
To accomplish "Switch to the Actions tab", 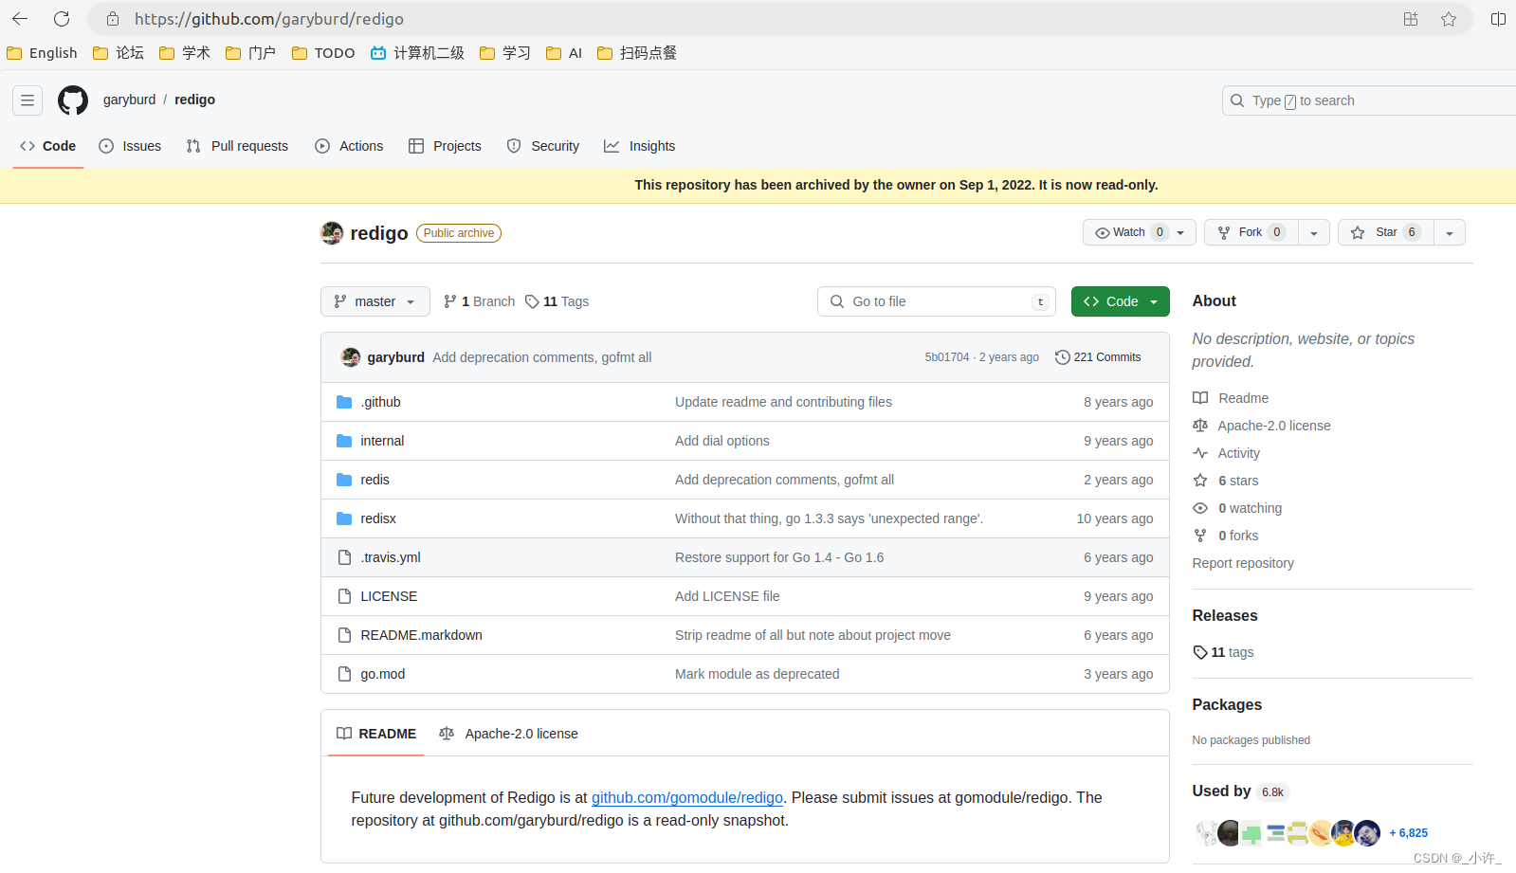I will click(349, 146).
